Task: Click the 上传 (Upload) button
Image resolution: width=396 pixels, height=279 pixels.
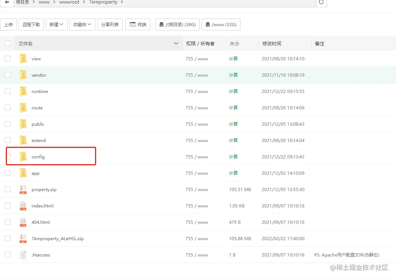Action: pos(8,25)
